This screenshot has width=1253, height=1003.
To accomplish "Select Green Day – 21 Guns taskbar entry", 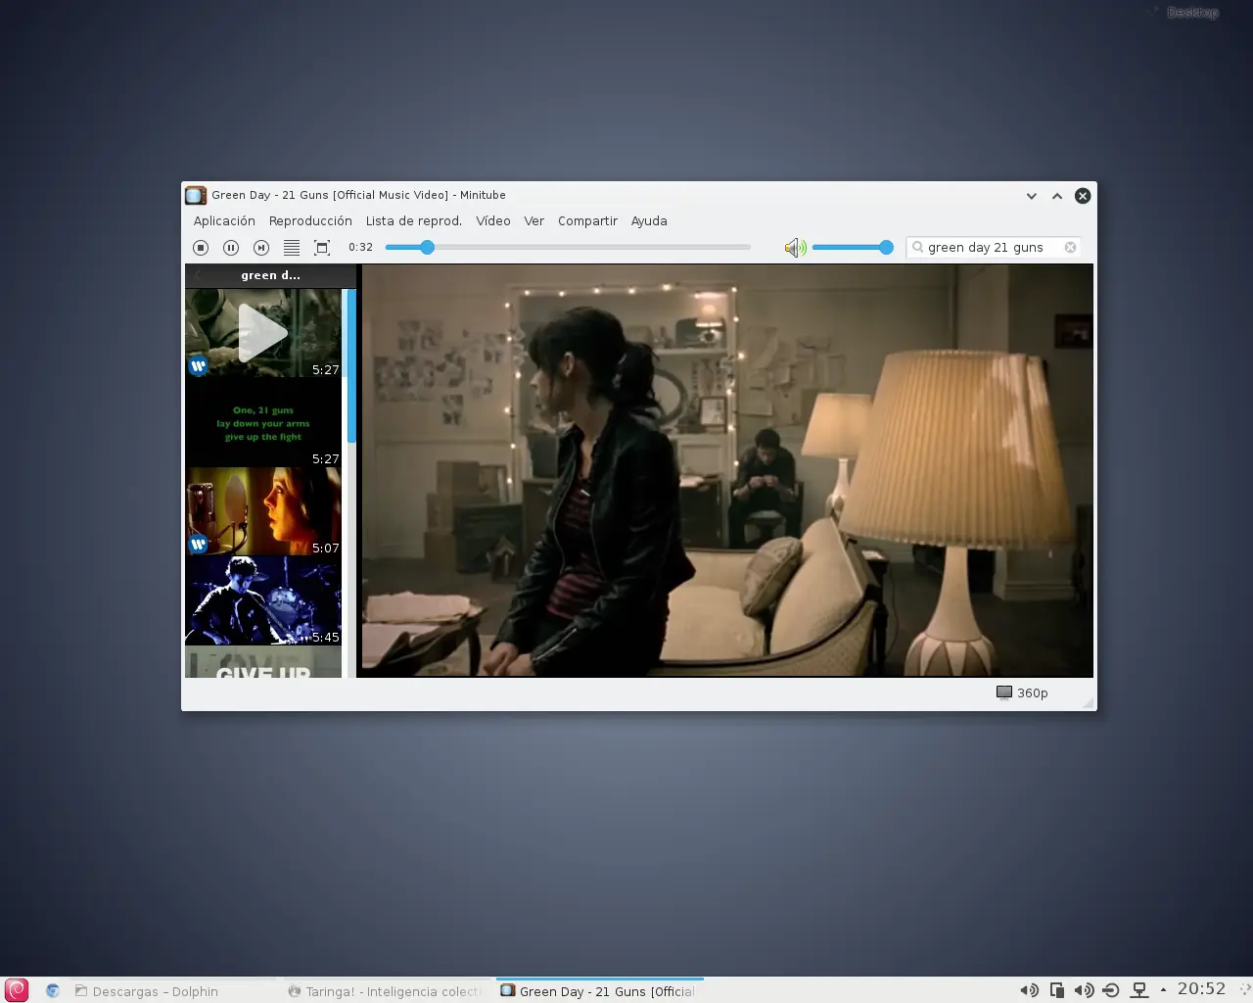I will [600, 991].
